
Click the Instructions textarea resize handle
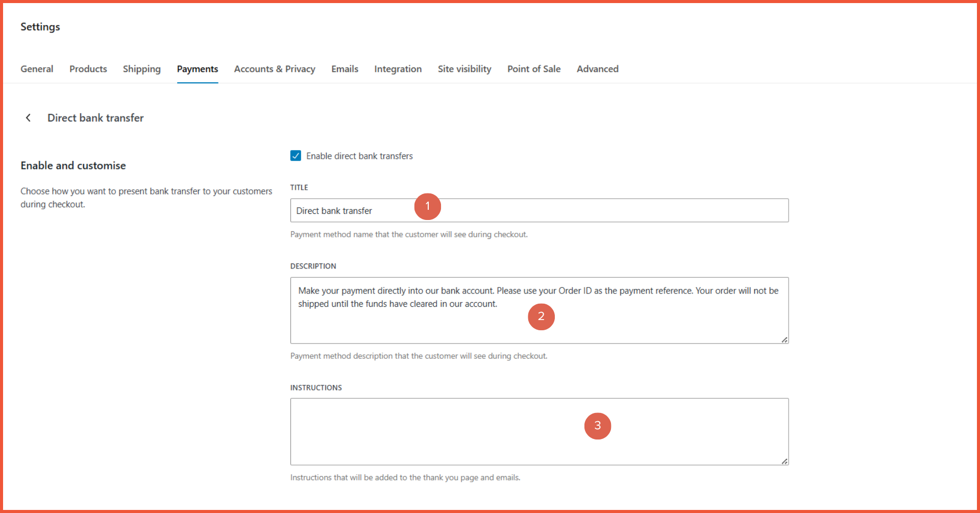click(x=784, y=461)
